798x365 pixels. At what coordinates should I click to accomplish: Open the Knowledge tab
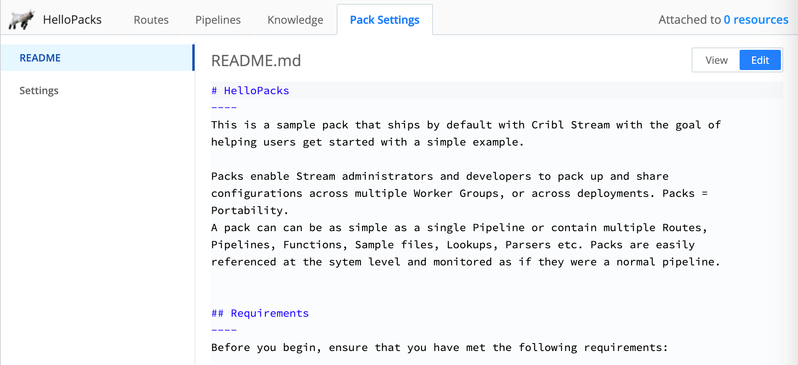click(295, 19)
